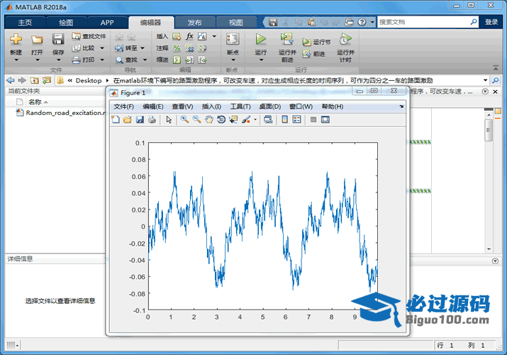The width and height of the screenshot is (507, 355).
Task: Click the percent comment icon
Action: [x=177, y=48]
